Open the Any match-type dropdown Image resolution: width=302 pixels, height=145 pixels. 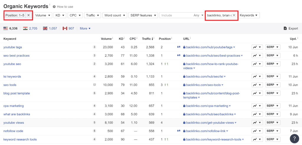198,15
